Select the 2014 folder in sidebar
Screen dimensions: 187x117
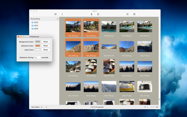[x=36, y=26]
